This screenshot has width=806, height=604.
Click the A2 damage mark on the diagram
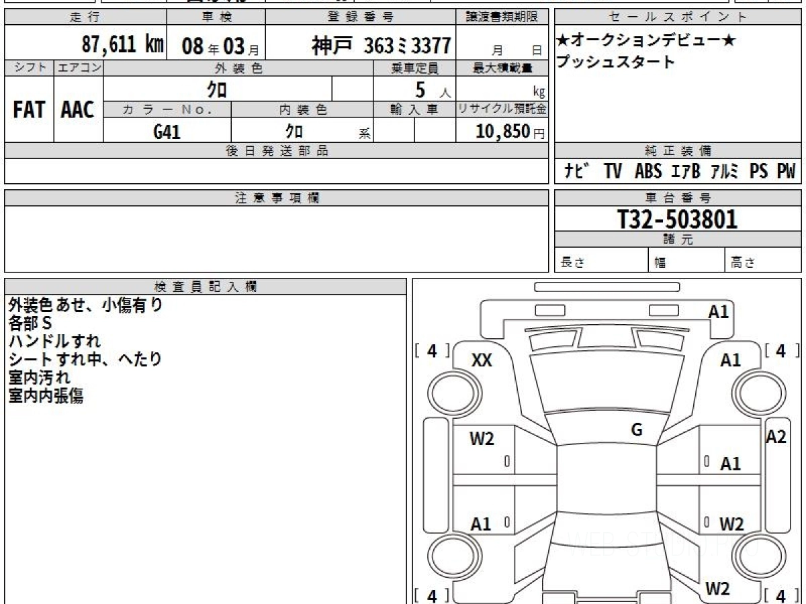776,437
